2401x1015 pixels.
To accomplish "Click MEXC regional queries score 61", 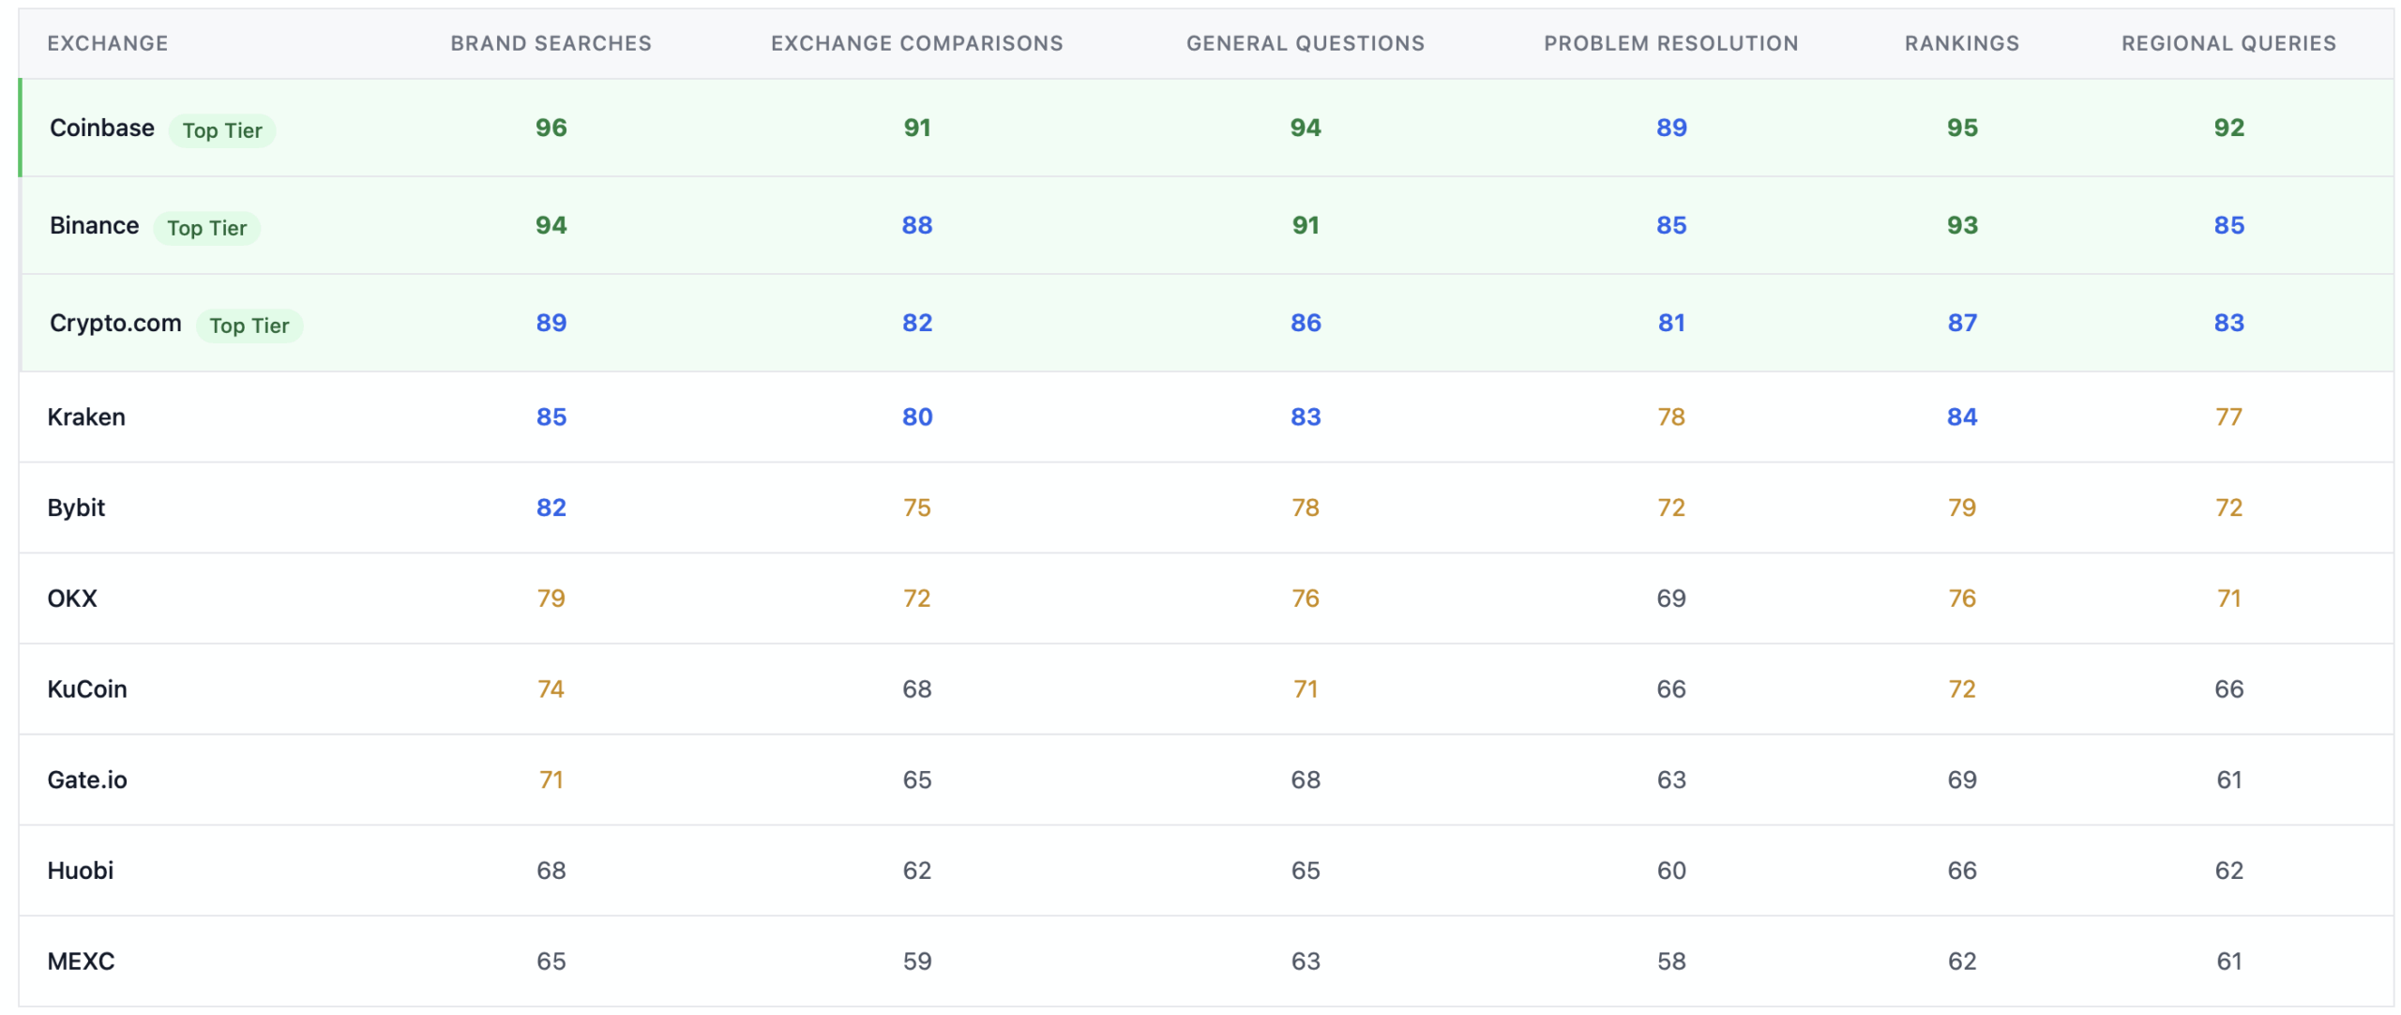I will 2228,962.
